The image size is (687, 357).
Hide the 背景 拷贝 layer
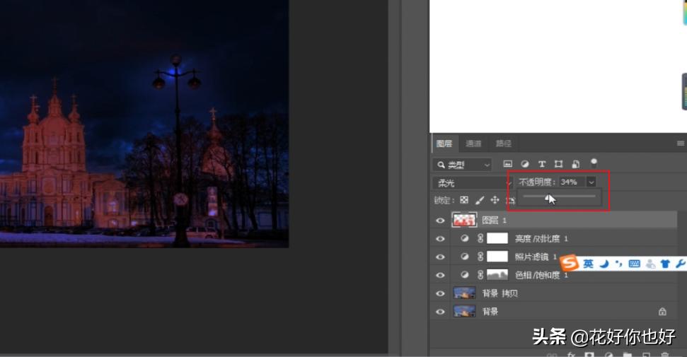(x=440, y=293)
